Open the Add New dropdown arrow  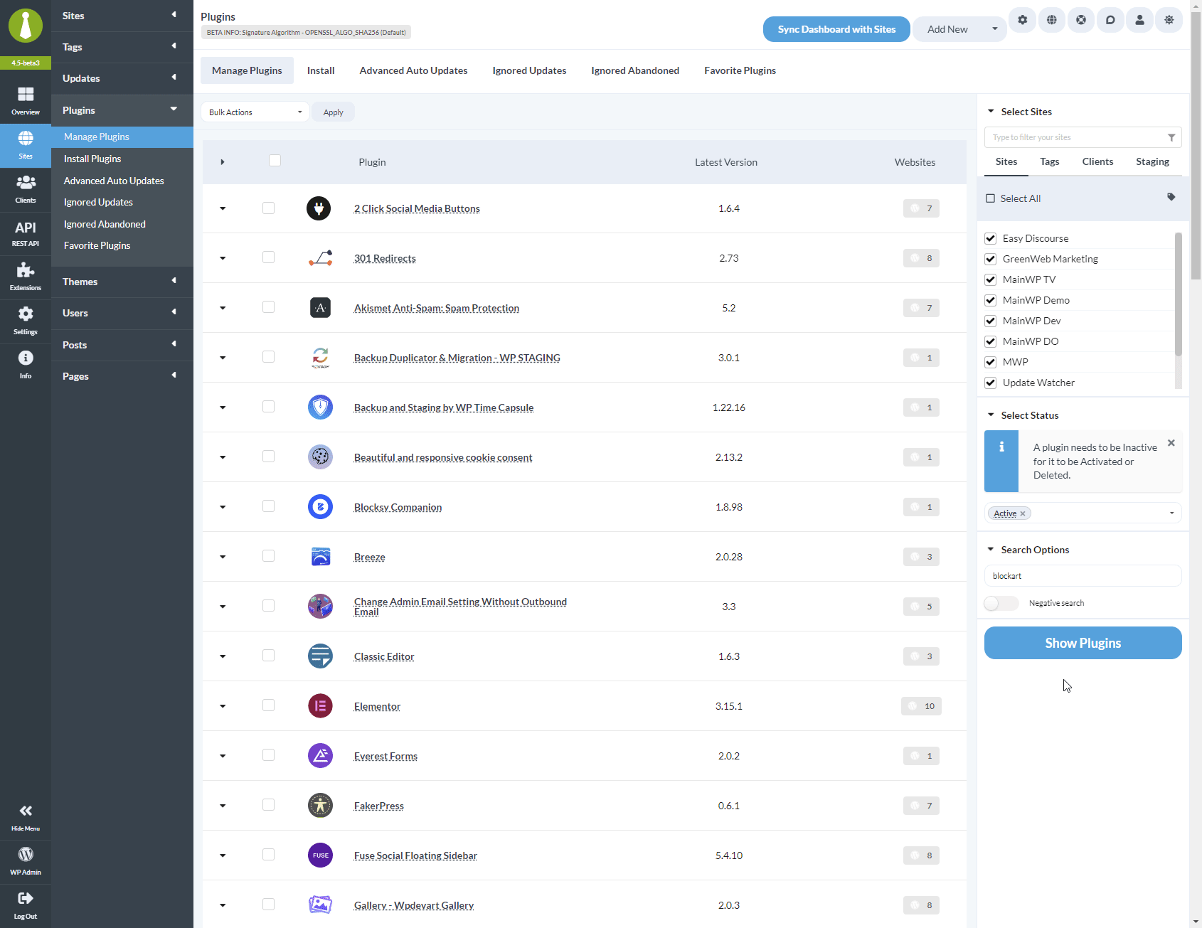(x=994, y=29)
